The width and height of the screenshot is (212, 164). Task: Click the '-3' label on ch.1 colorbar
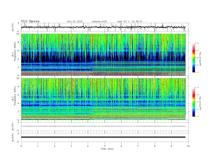(x=197, y=43)
